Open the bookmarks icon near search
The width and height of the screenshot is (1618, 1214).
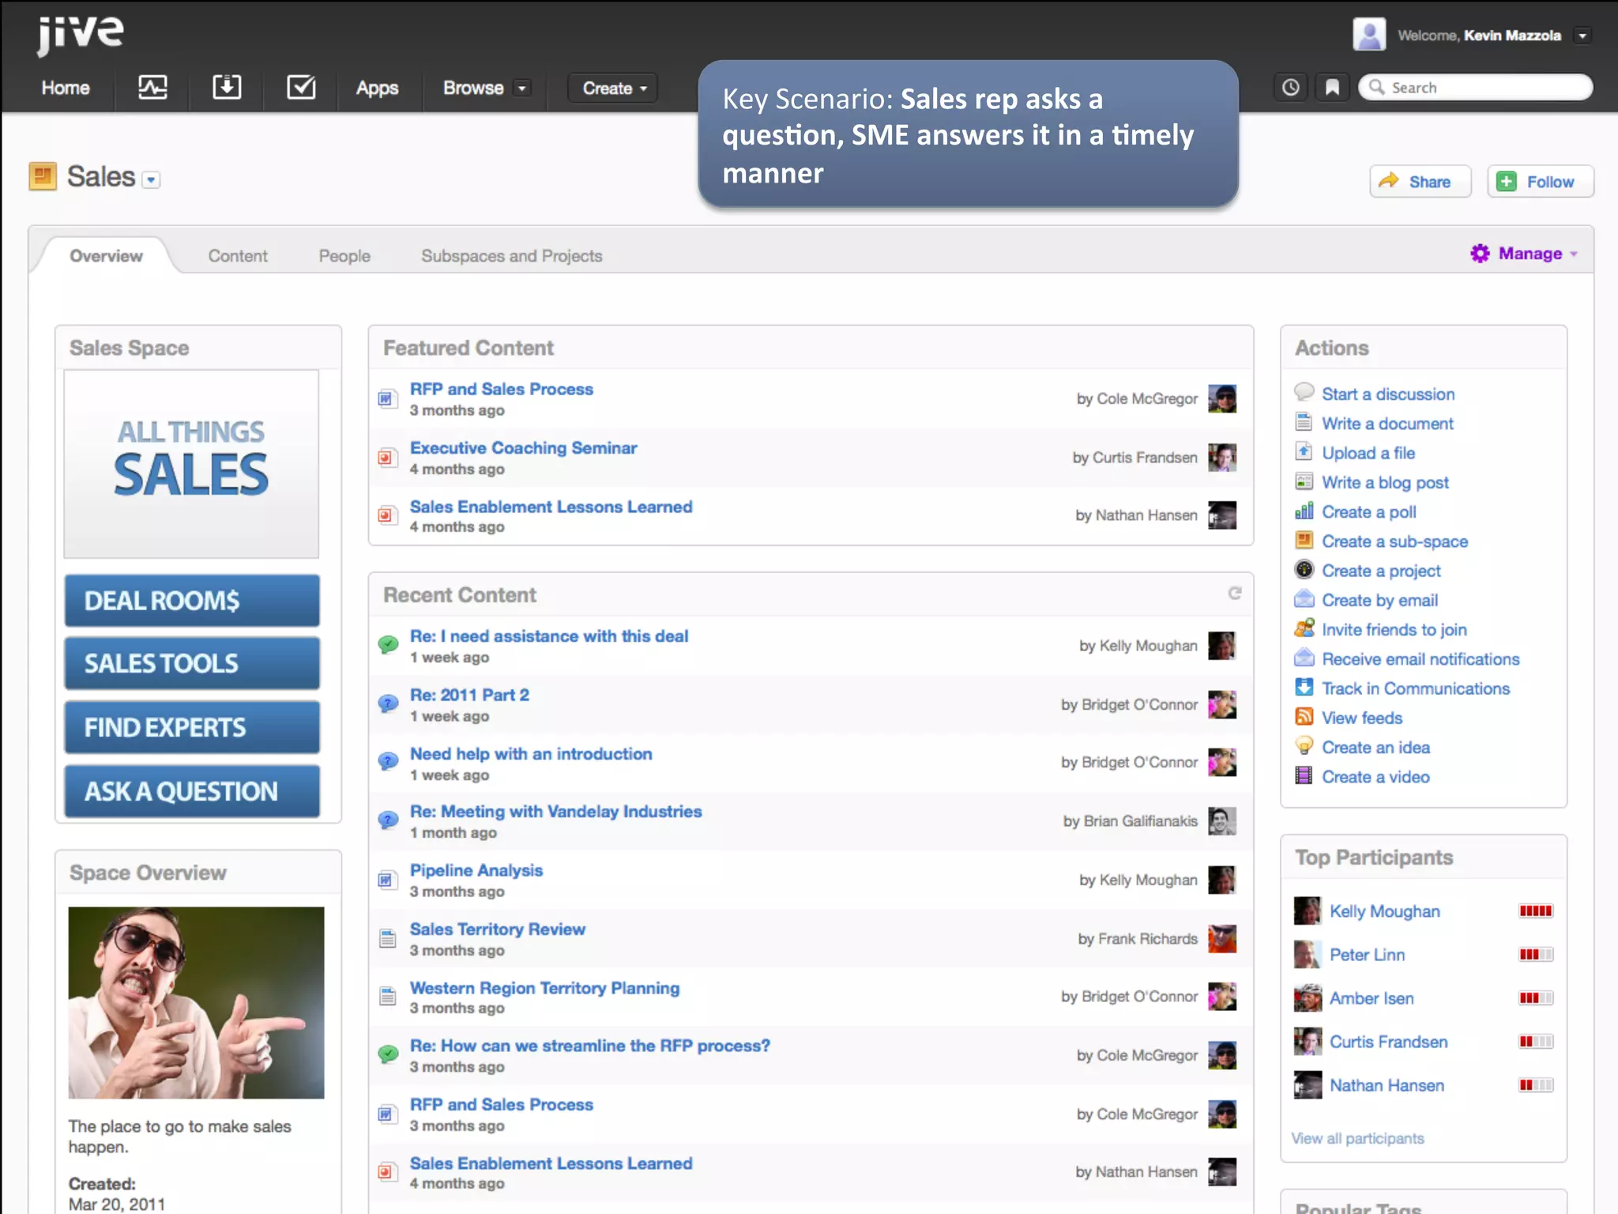tap(1332, 87)
